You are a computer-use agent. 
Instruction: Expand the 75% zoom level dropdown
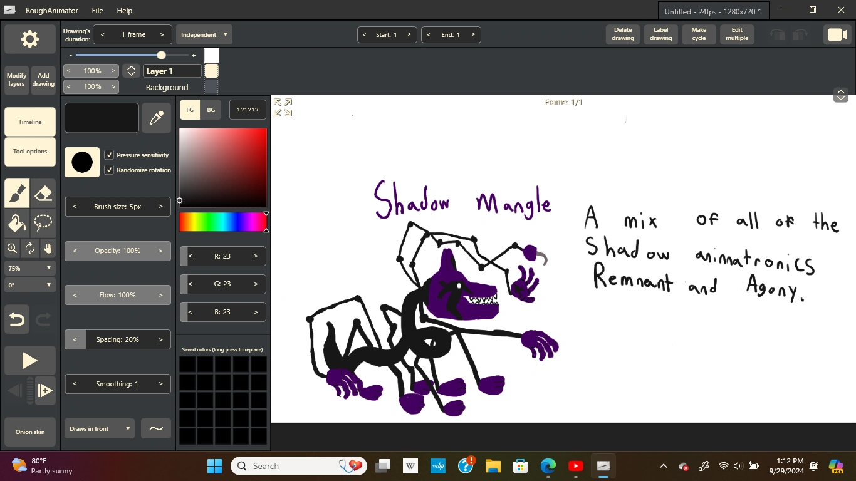[x=29, y=268]
